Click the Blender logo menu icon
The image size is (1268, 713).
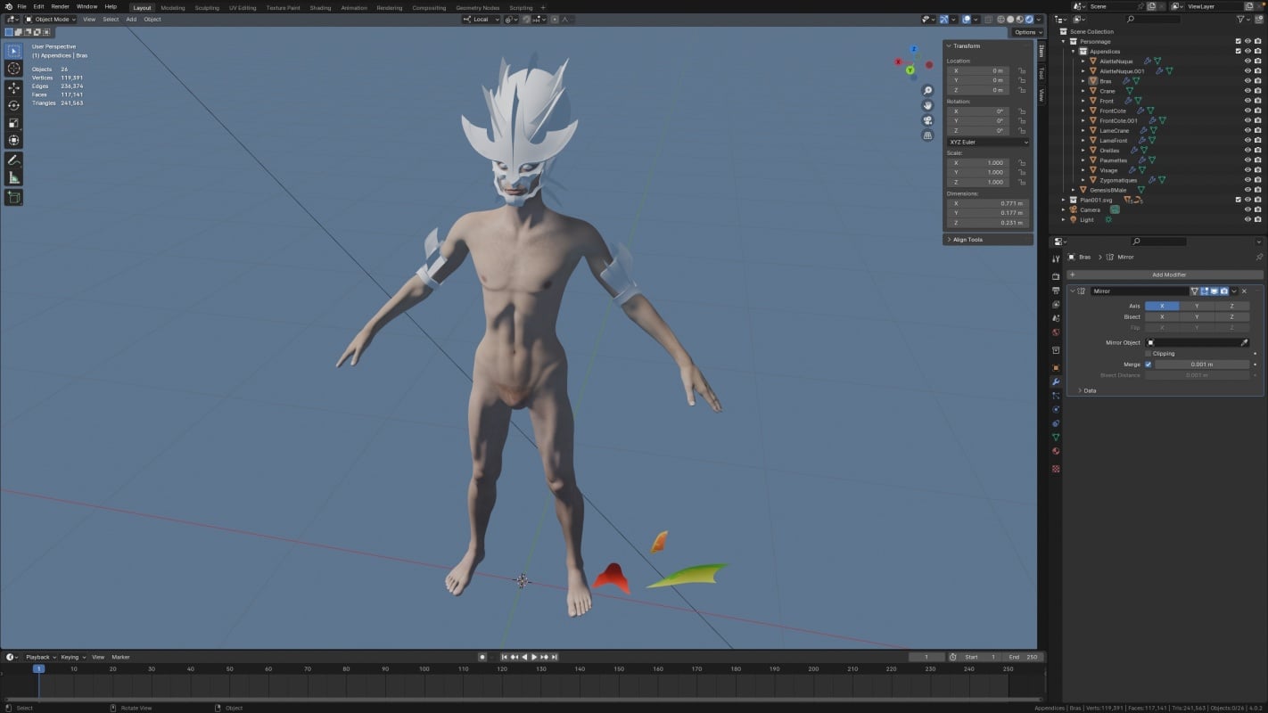coord(7,6)
